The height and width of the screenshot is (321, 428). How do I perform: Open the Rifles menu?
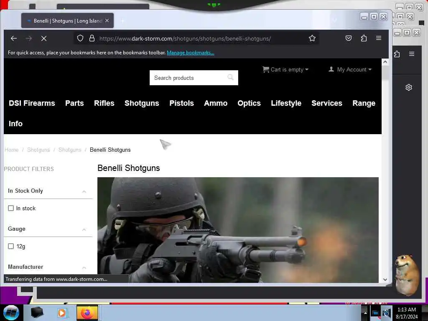point(104,103)
